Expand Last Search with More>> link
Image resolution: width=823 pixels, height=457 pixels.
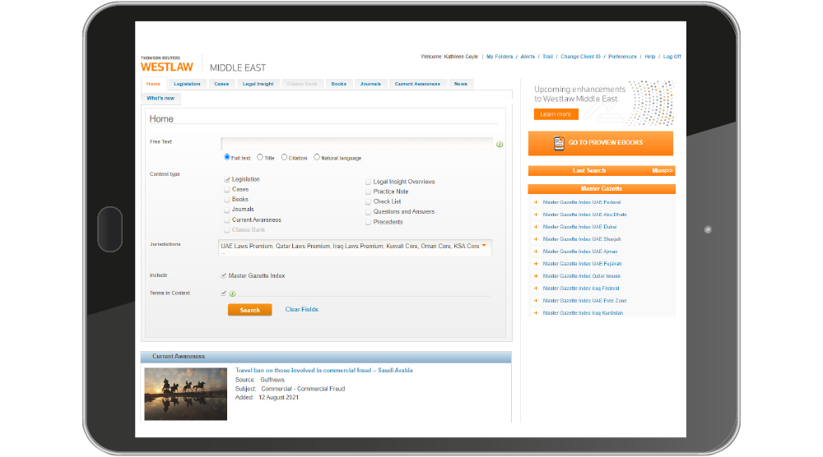[663, 171]
